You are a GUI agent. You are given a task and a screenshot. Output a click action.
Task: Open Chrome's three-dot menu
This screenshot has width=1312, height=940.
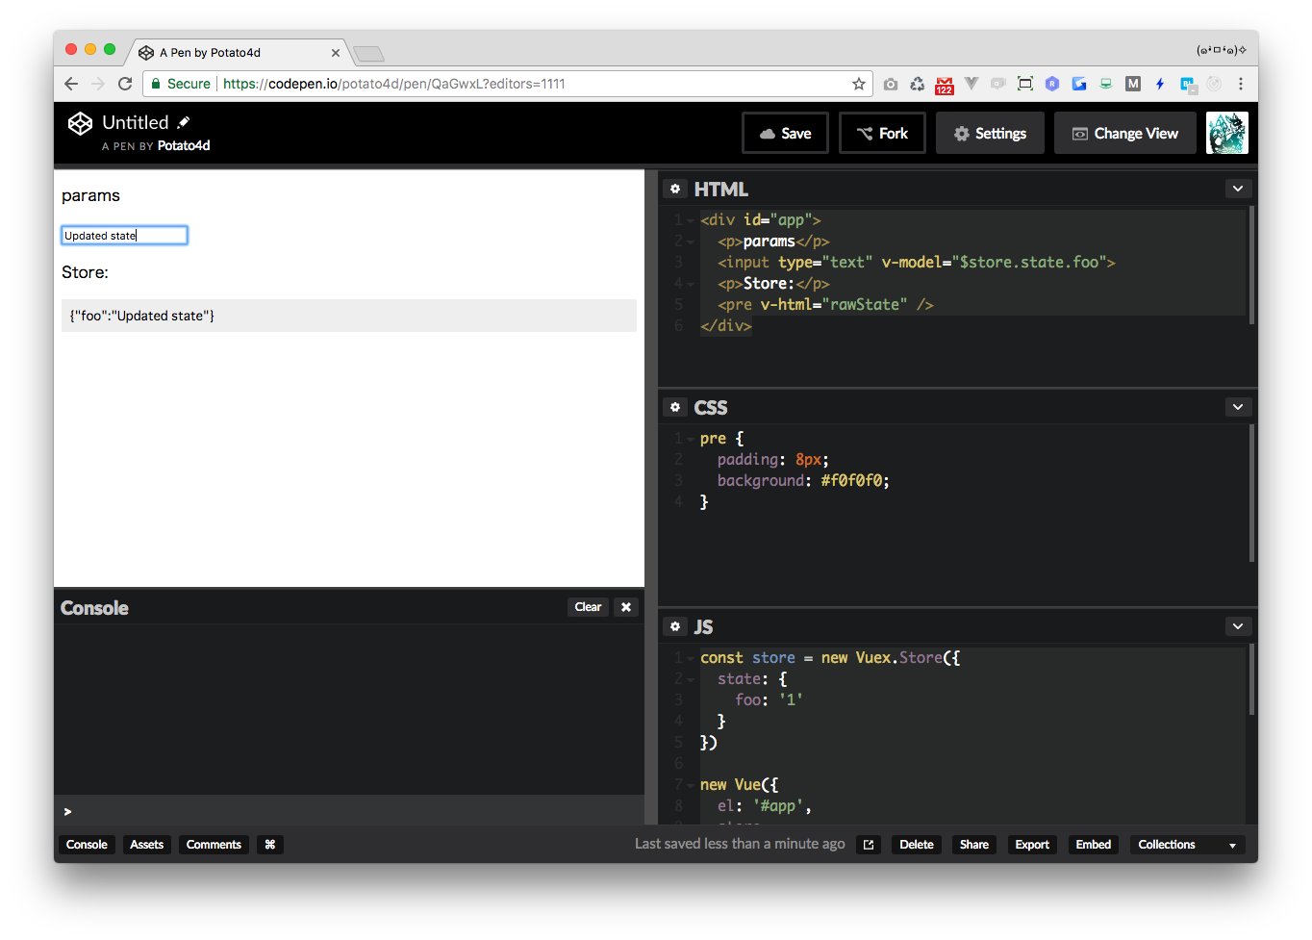pyautogui.click(x=1242, y=84)
